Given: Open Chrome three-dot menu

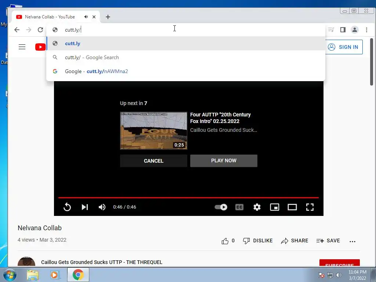Looking at the screenshot, I should (x=366, y=30).
